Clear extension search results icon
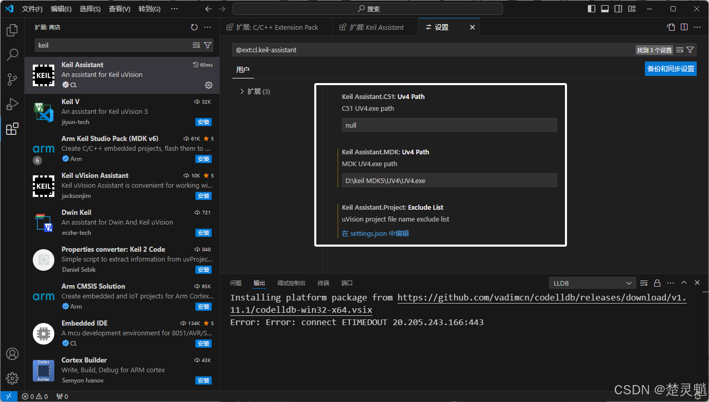 point(196,45)
